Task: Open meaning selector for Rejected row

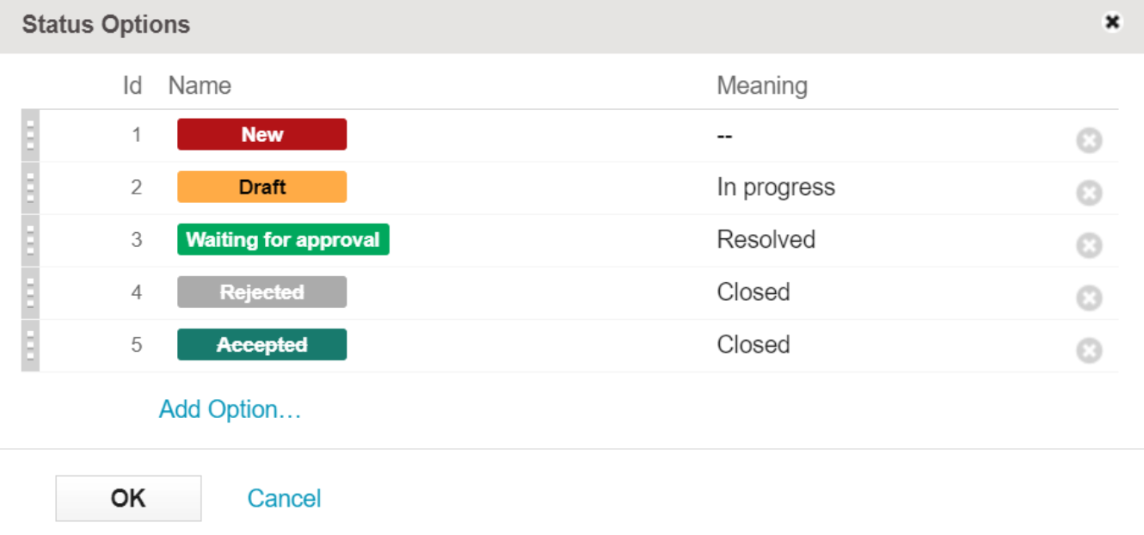Action: [x=753, y=292]
